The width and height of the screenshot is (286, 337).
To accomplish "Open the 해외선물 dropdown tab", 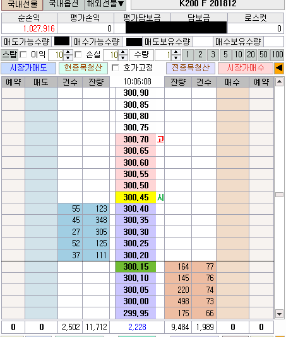I will [105, 4].
